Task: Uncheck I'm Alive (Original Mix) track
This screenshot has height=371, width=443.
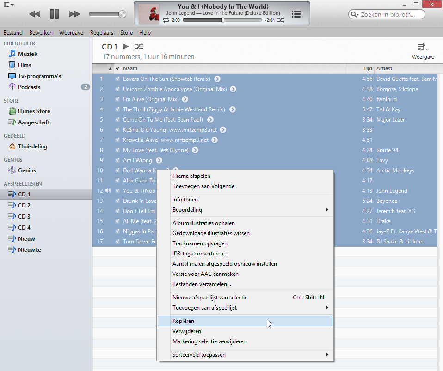Action: click(x=117, y=99)
